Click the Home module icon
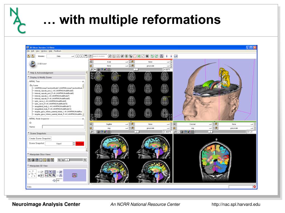This screenshot has height=213, width=285. 114,56
